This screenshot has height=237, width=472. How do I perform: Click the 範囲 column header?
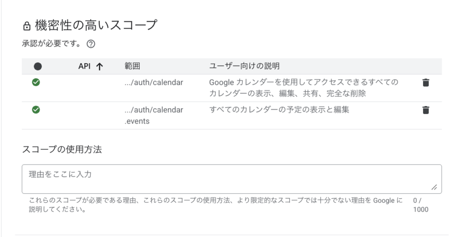tap(132, 66)
